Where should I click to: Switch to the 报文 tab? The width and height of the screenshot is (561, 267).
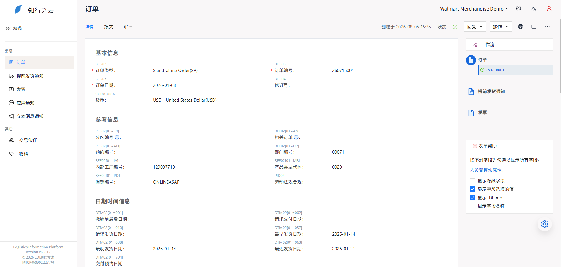tap(109, 27)
